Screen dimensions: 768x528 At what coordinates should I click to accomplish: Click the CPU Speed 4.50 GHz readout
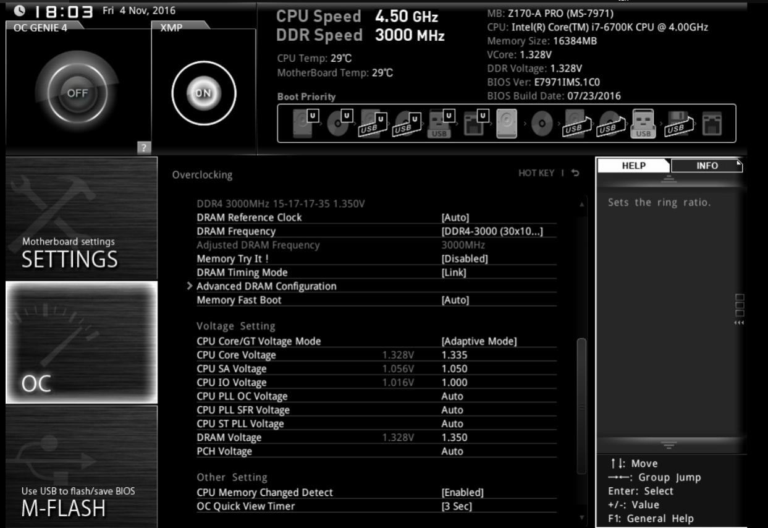point(357,17)
